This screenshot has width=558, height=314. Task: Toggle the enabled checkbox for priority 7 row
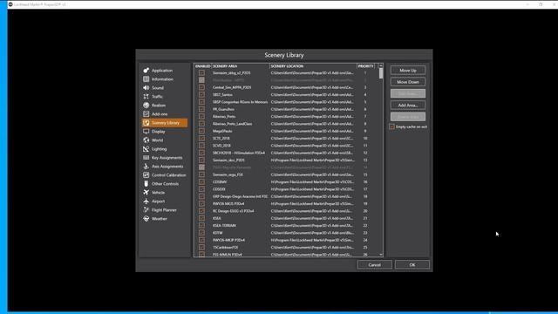coord(201,116)
